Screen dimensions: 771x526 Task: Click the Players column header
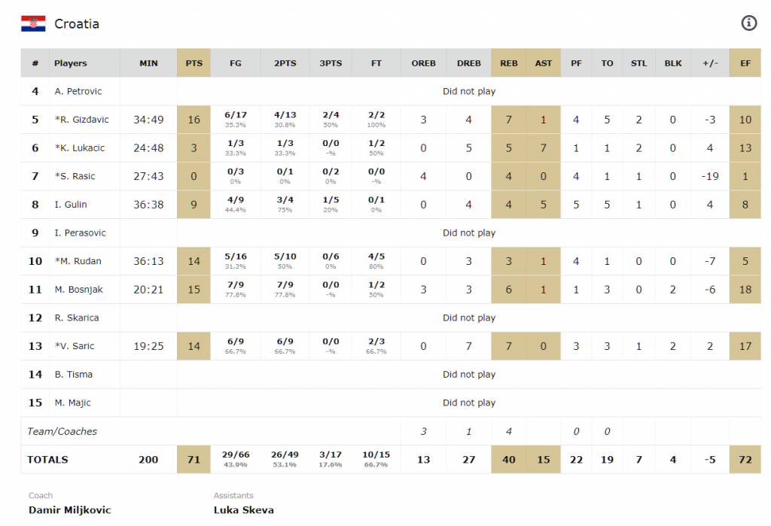tap(71, 63)
